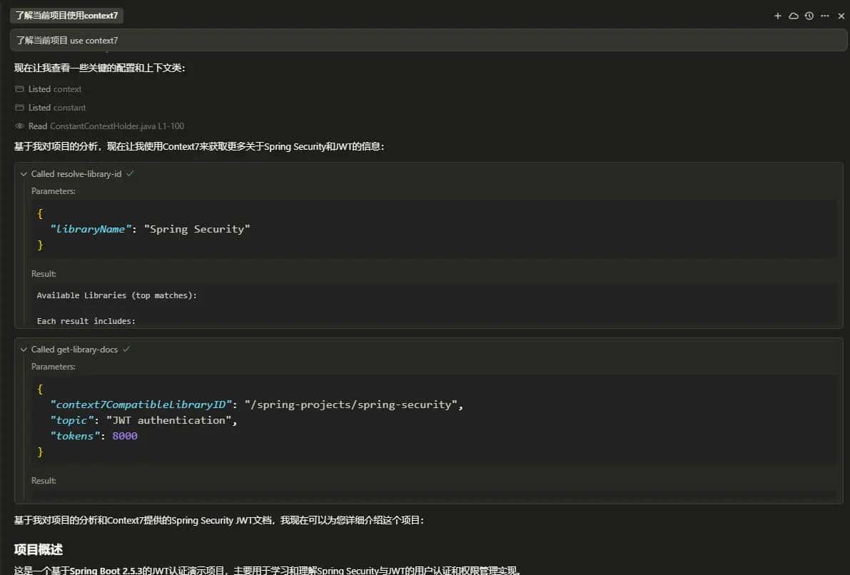Click Parameters label under resolve-library-id
Screen dimensions: 850x575
point(53,190)
